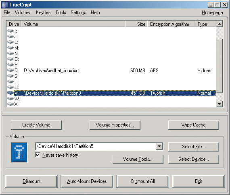The width and height of the screenshot is (230, 195).
Task: Click the Select Device... button
Action: (x=193, y=159)
